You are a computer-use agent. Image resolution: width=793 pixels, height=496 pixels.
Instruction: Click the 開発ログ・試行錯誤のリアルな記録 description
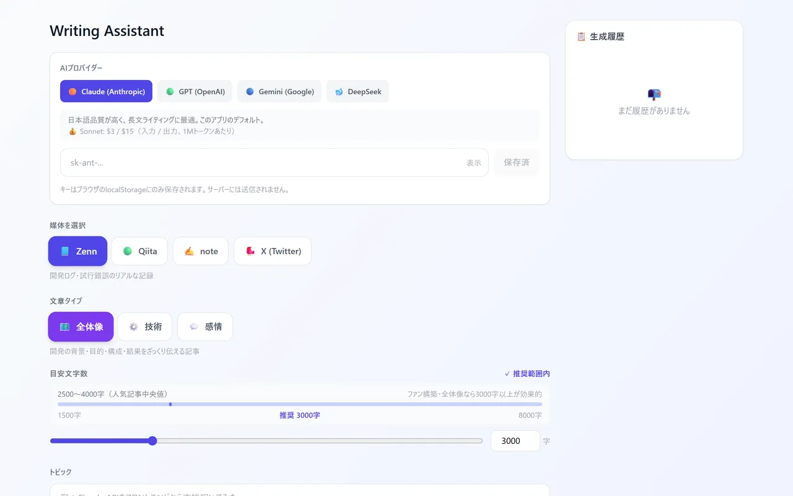pyautogui.click(x=102, y=275)
